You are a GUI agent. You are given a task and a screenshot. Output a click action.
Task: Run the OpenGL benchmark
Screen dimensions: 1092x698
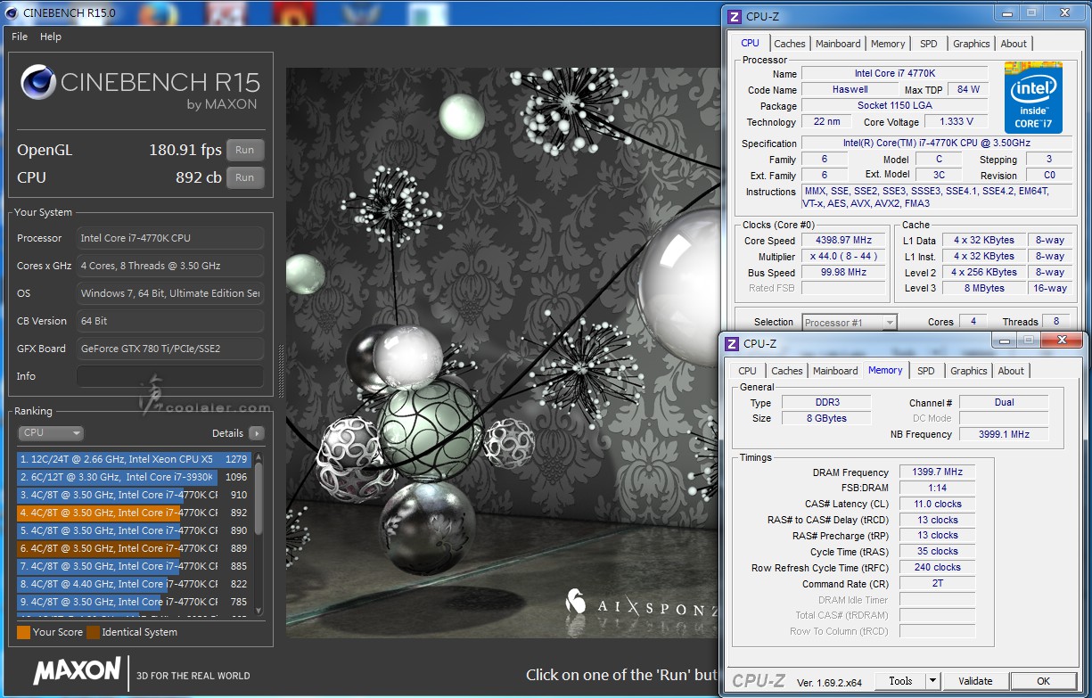coord(245,150)
